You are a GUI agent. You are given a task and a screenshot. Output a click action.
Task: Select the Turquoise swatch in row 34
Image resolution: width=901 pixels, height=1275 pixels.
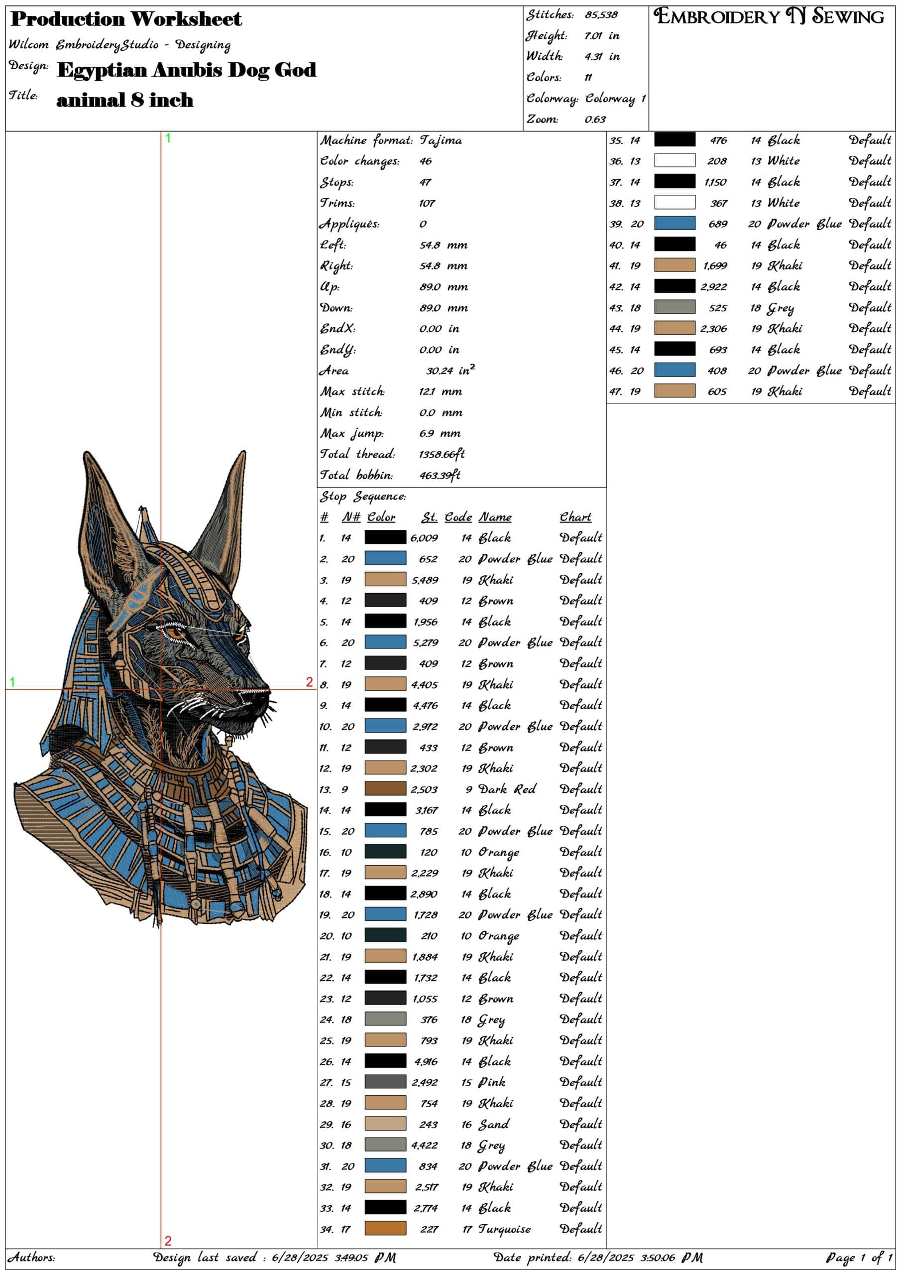385,1228
